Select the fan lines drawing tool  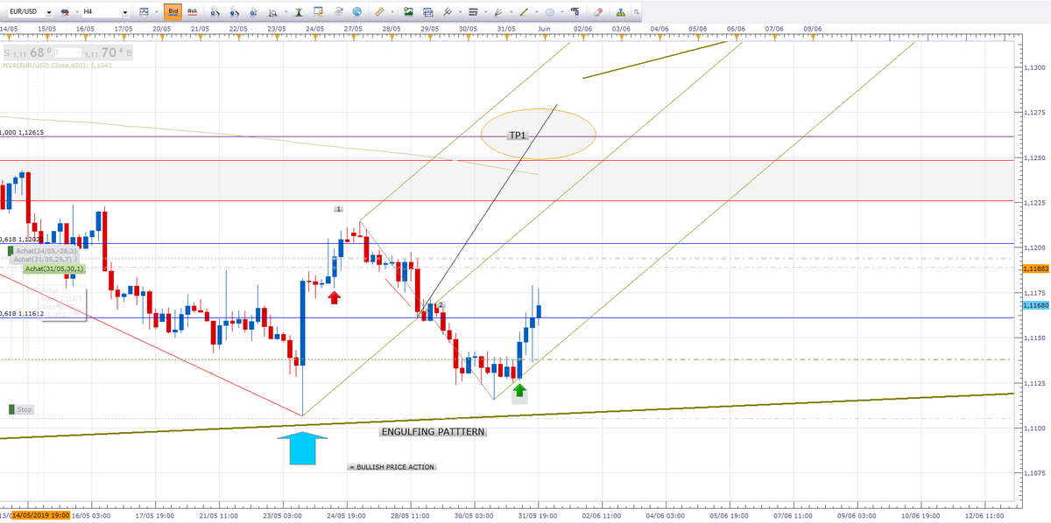(x=498, y=12)
